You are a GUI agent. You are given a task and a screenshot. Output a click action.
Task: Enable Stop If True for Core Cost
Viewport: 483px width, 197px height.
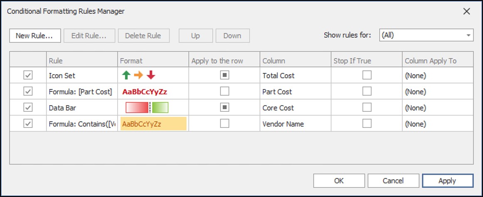coord(367,108)
